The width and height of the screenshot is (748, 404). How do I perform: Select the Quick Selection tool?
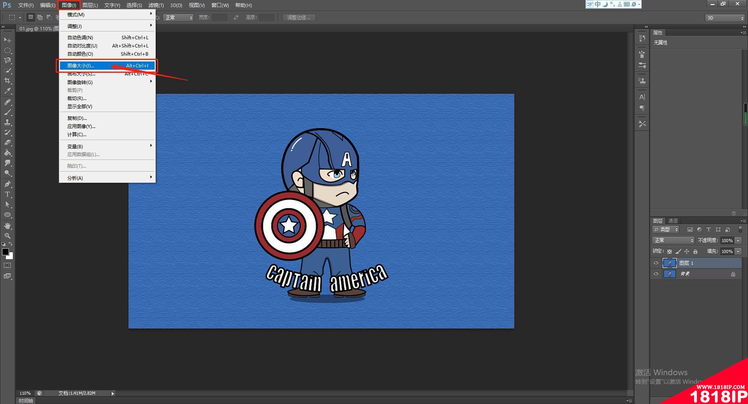7,70
